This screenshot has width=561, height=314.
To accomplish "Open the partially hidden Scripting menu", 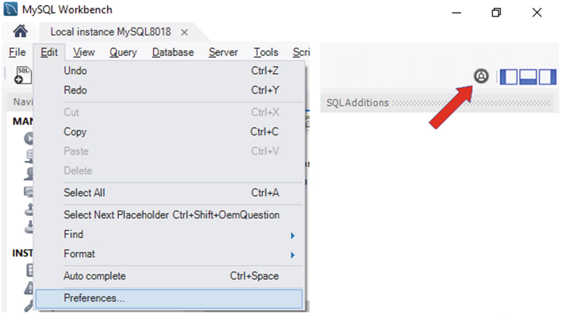I will [x=301, y=52].
